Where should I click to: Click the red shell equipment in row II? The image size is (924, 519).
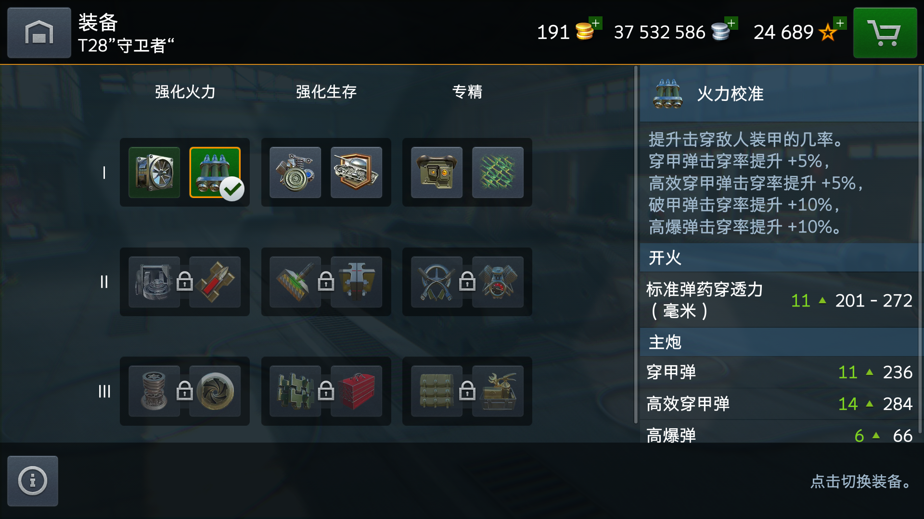coord(215,282)
